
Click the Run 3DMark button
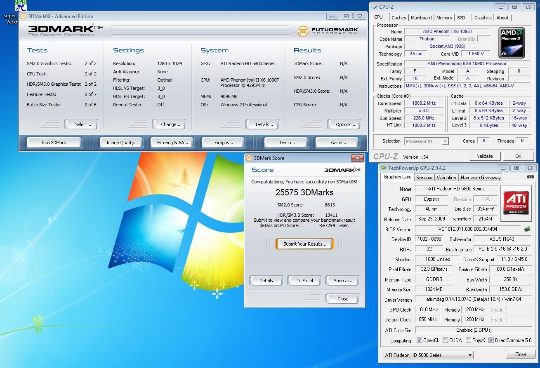point(54,143)
